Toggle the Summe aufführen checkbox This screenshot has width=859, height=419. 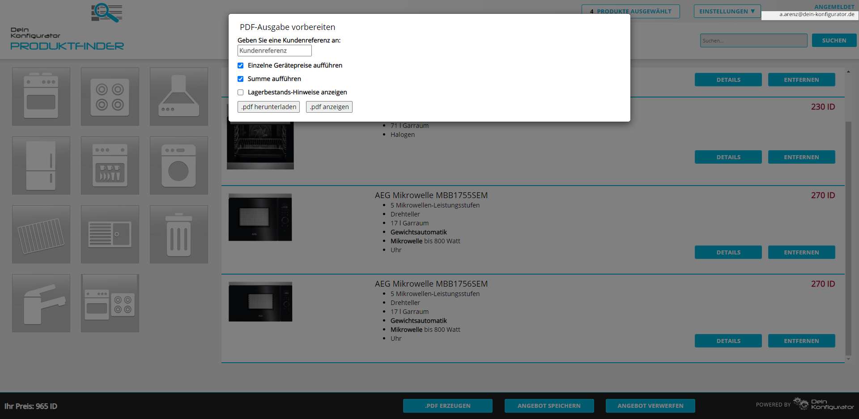click(241, 79)
